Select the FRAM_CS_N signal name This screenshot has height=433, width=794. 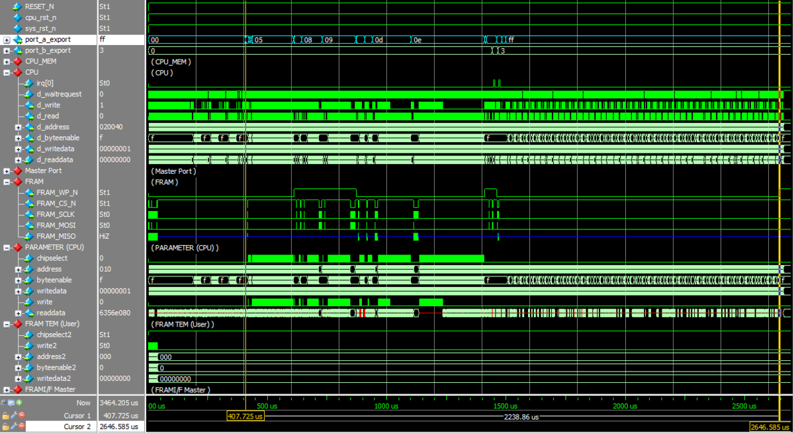pyautogui.click(x=56, y=204)
